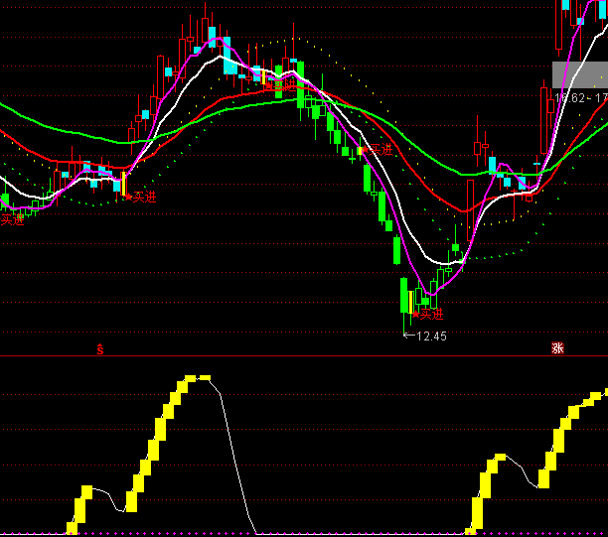Click the red 涨 marker icon
Image resolution: width=608 pixels, height=537 pixels.
557,348
